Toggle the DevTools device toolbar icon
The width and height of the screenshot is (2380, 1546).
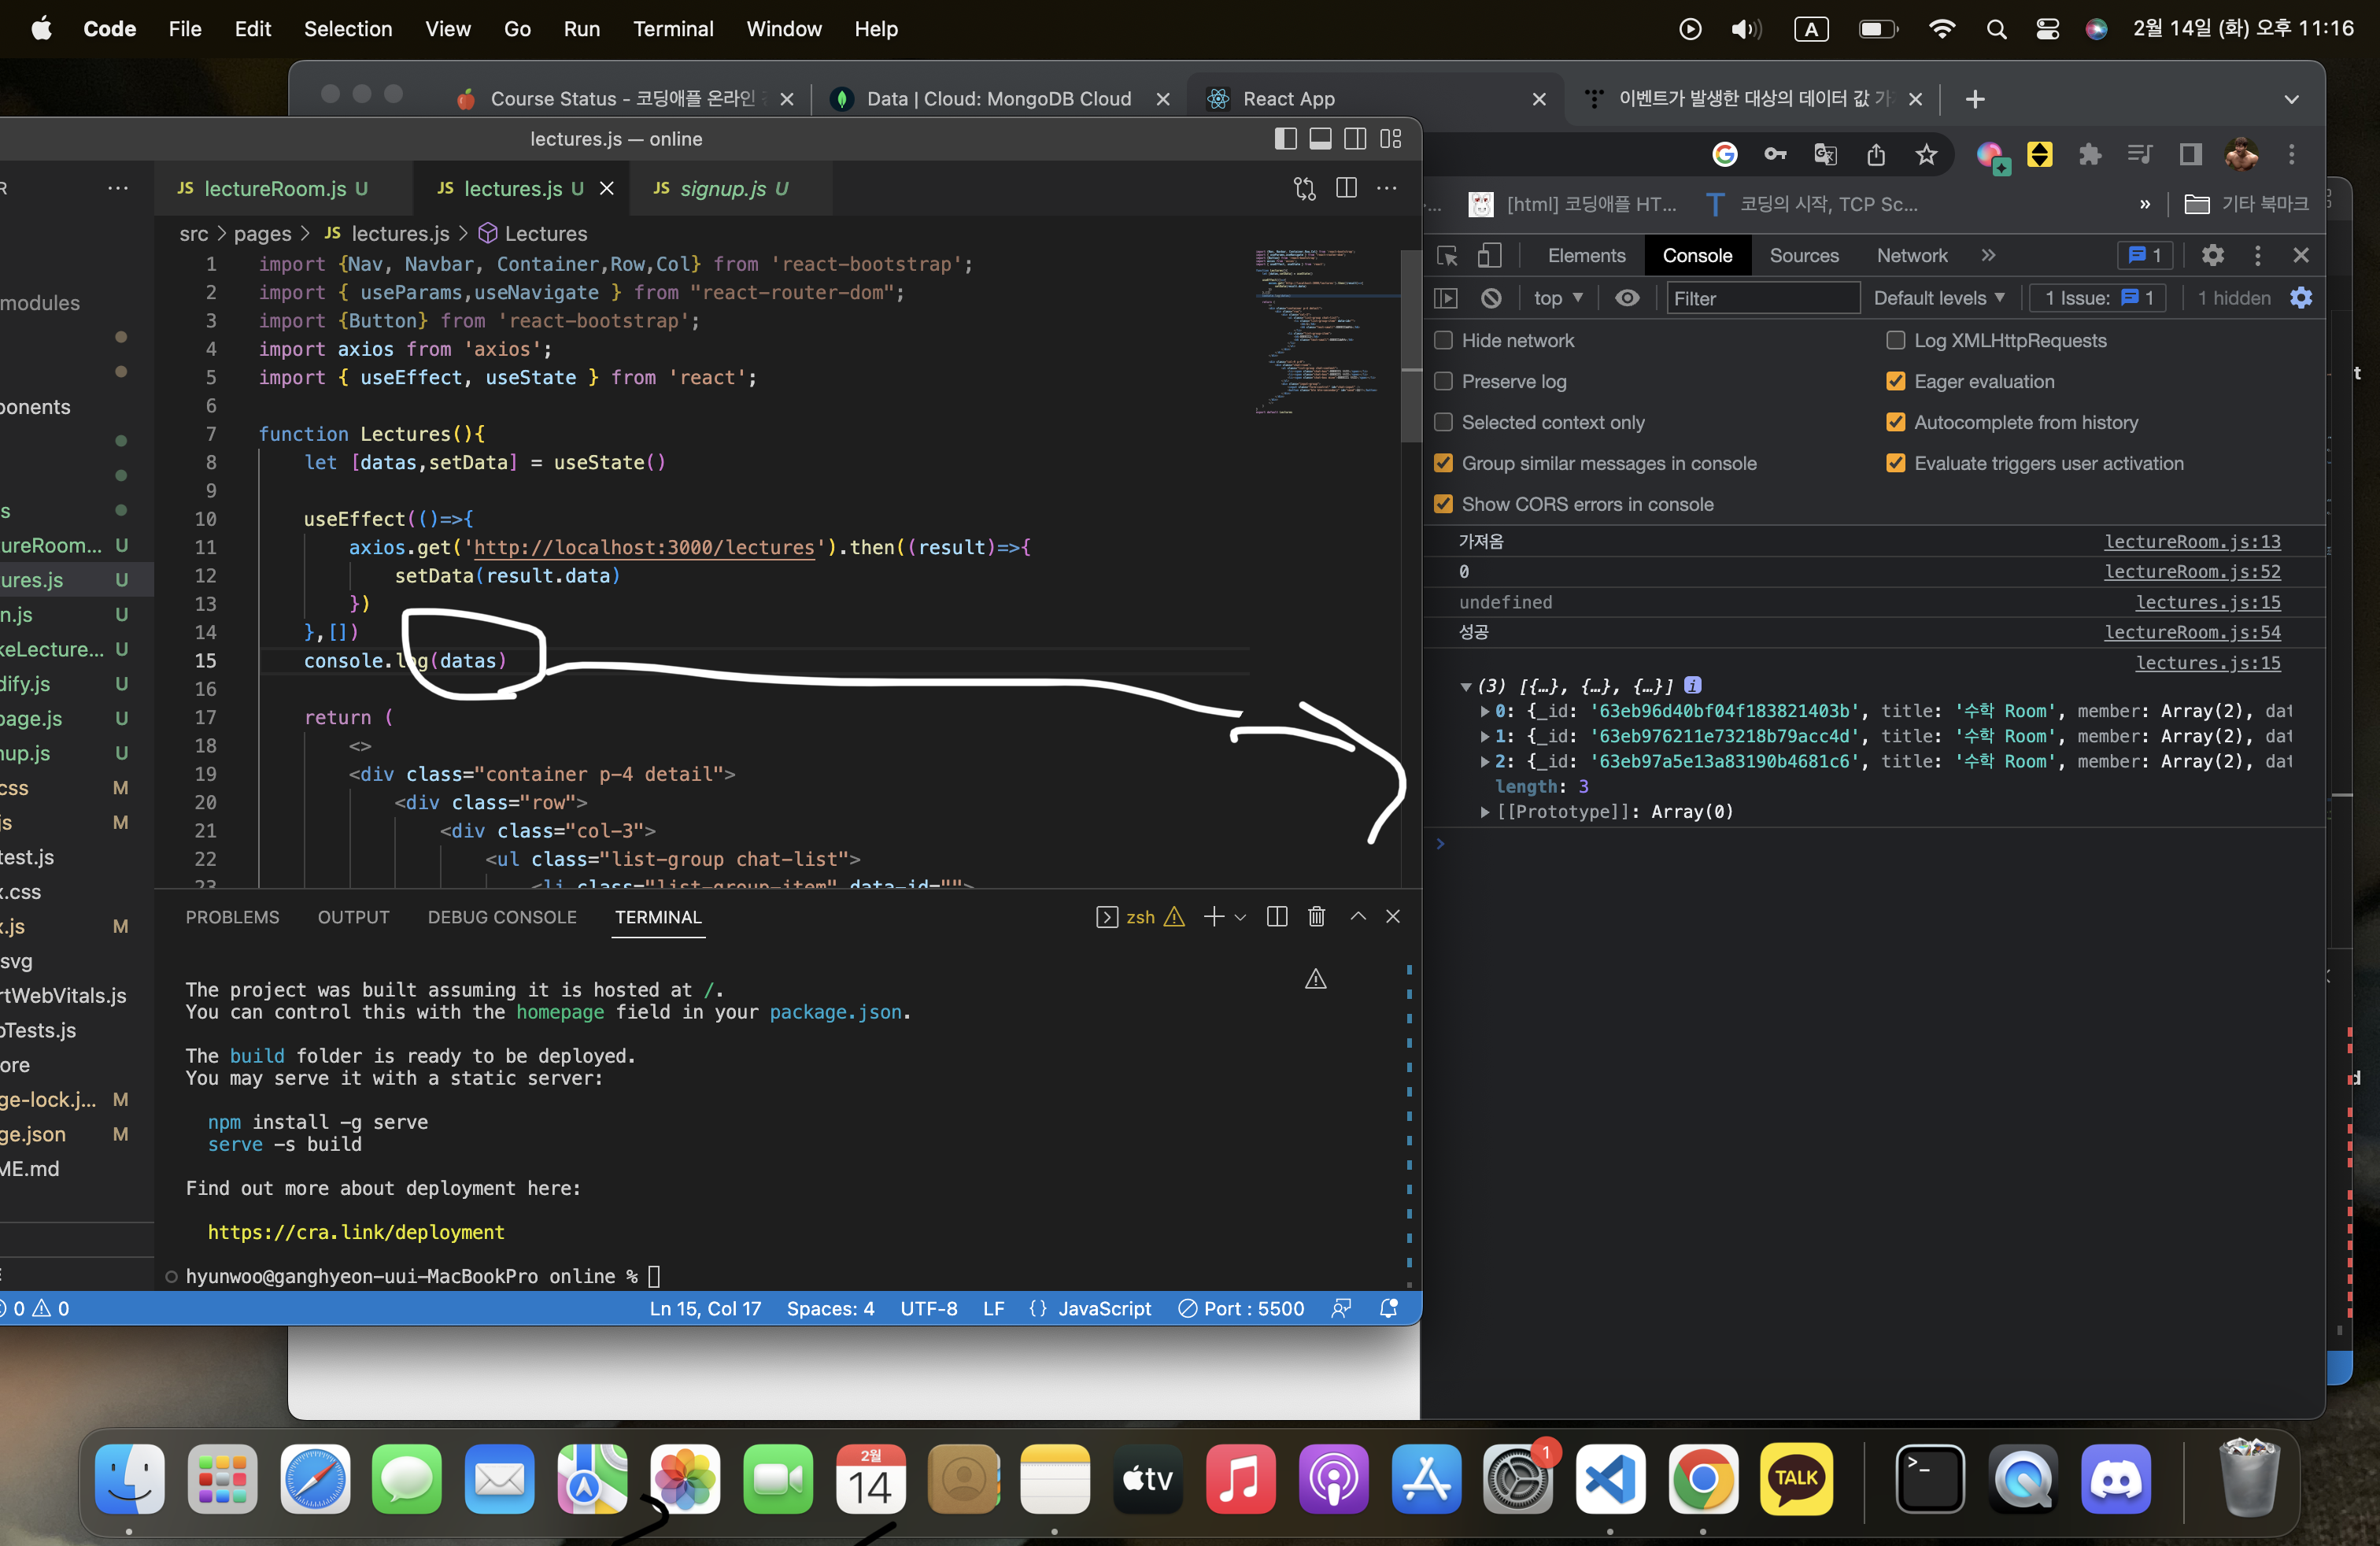point(1489,255)
